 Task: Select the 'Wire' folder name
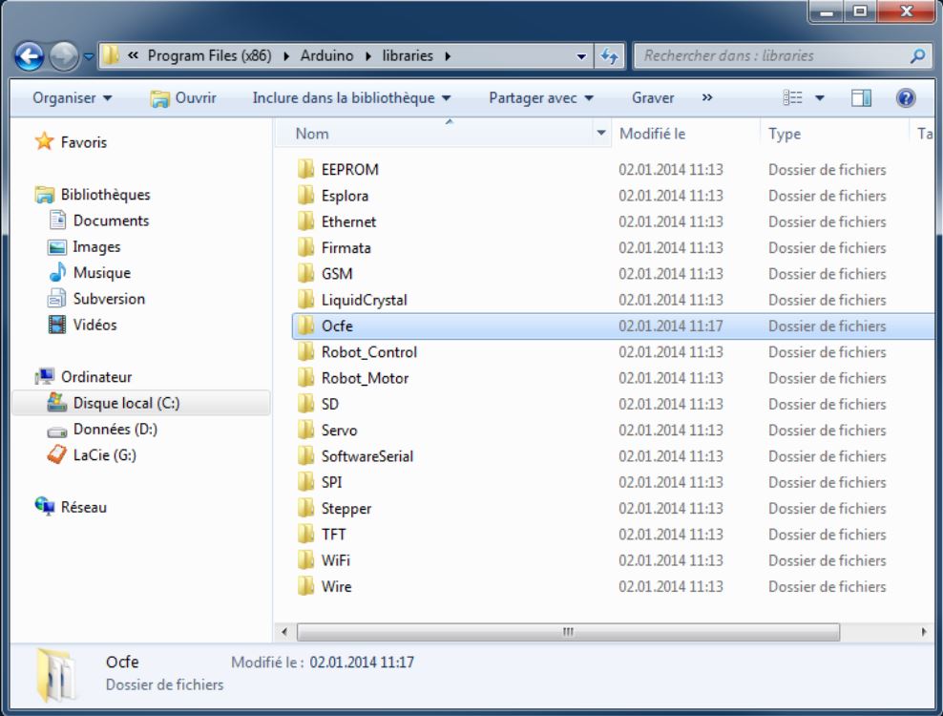(336, 586)
